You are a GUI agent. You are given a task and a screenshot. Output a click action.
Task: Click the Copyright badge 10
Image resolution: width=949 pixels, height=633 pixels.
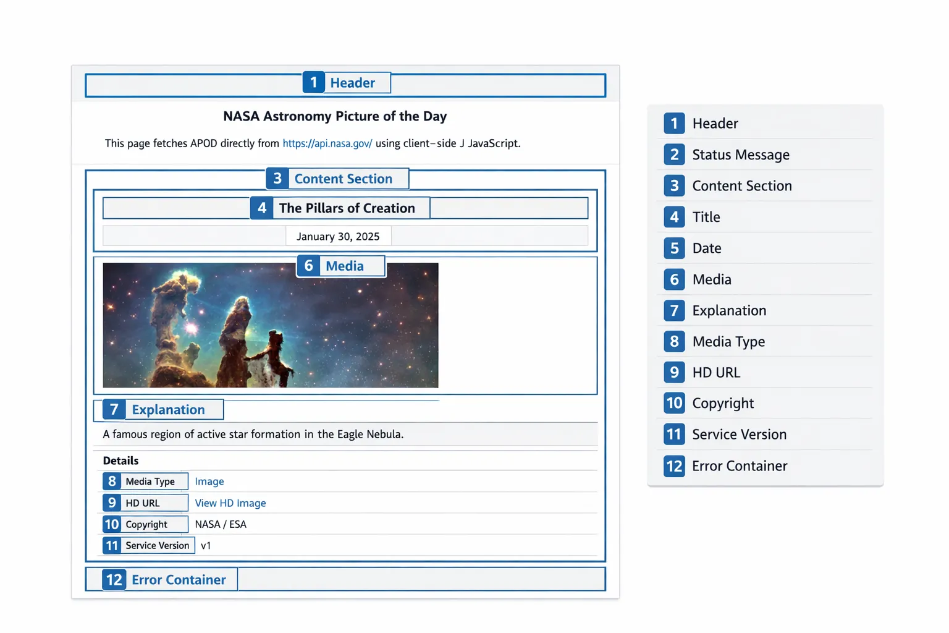point(112,524)
